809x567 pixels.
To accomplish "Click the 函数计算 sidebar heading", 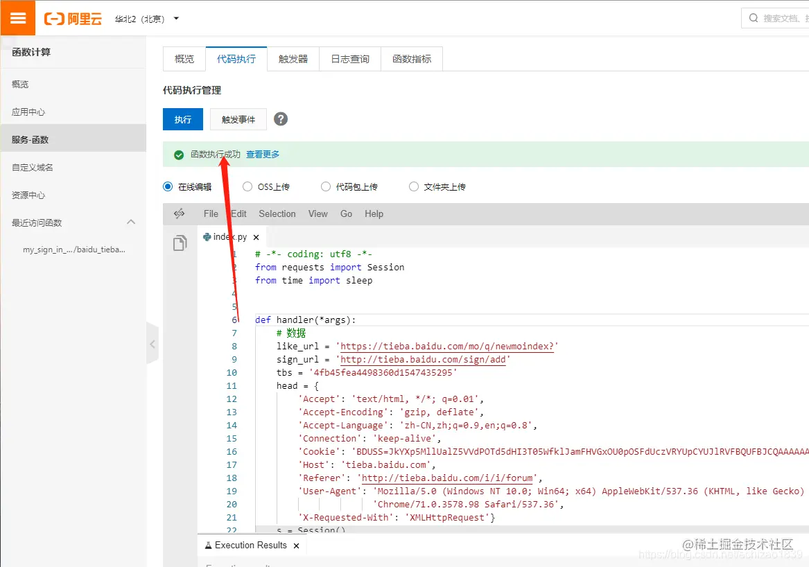I will tap(31, 52).
